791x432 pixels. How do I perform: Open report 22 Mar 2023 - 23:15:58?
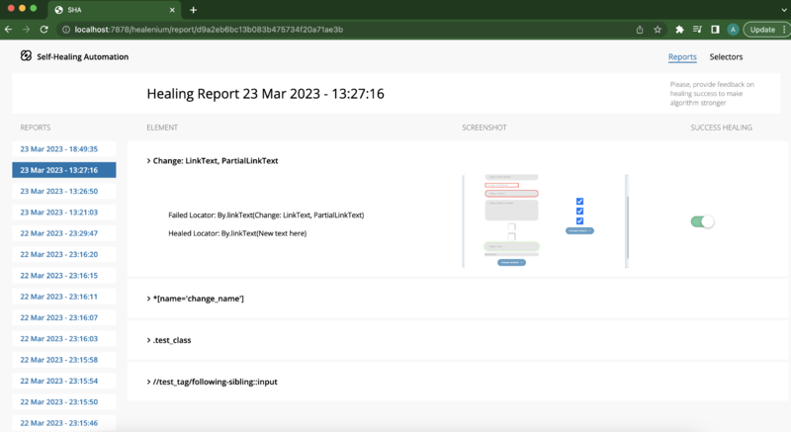(64, 360)
